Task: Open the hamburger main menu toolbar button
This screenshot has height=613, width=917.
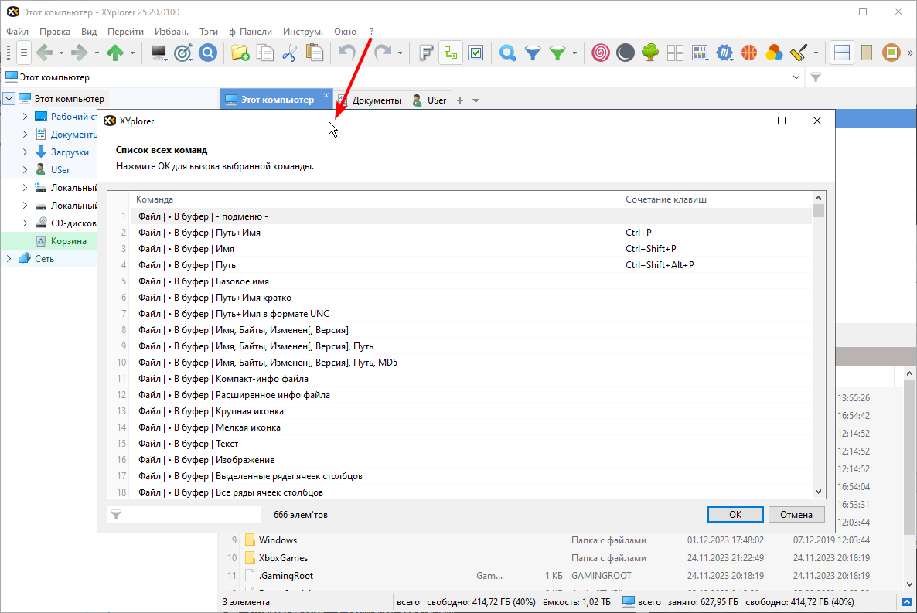Action: point(23,53)
